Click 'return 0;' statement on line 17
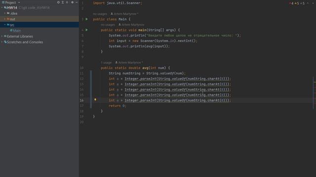 (118, 106)
